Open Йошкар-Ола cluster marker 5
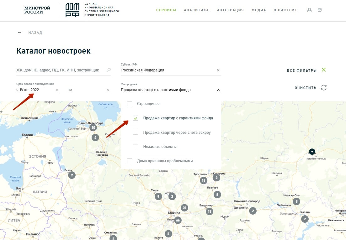This screenshot has height=240, width=346. tap(296, 201)
